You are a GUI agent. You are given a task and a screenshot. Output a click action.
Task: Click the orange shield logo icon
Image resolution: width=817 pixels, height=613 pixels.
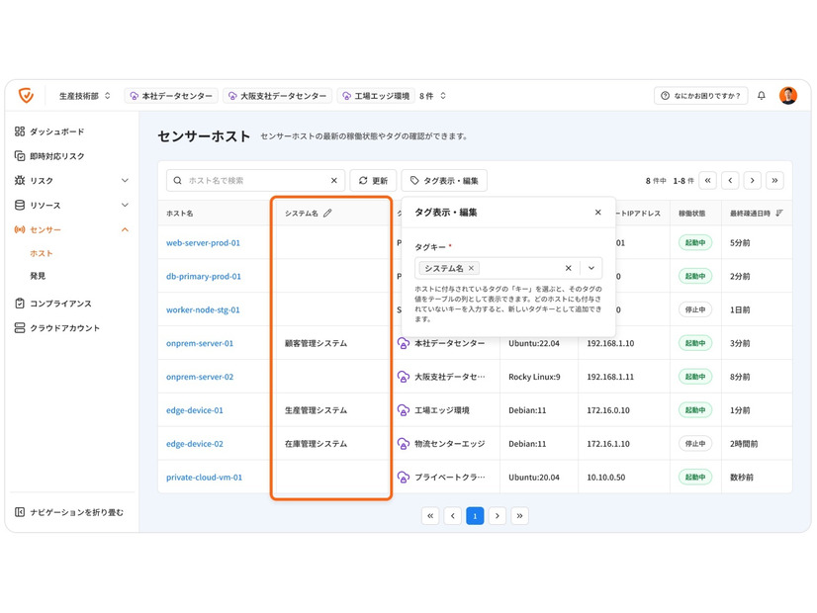pos(27,95)
